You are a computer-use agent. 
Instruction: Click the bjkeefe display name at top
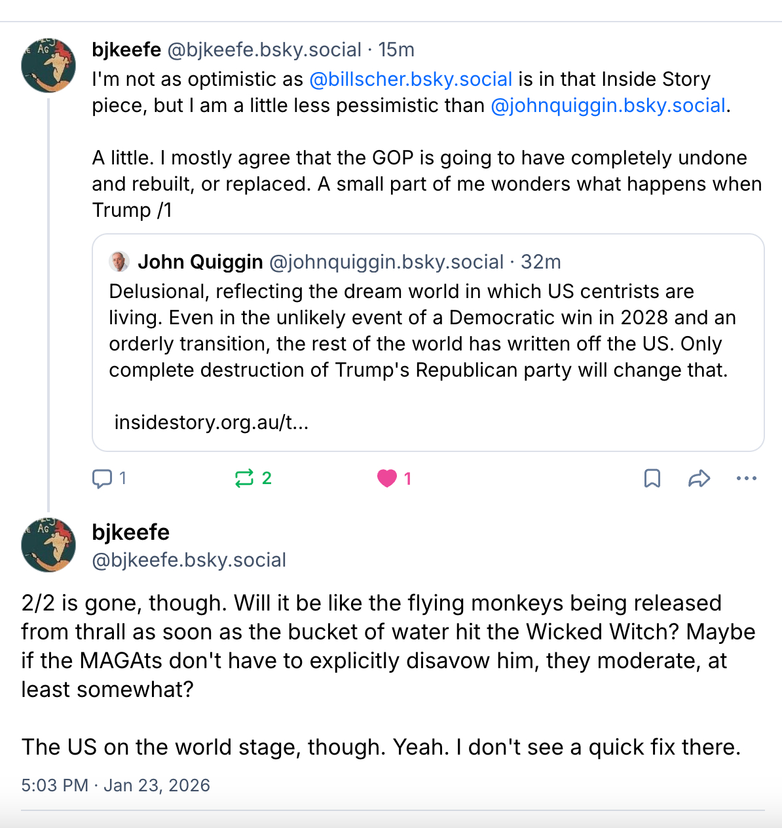[x=126, y=50]
